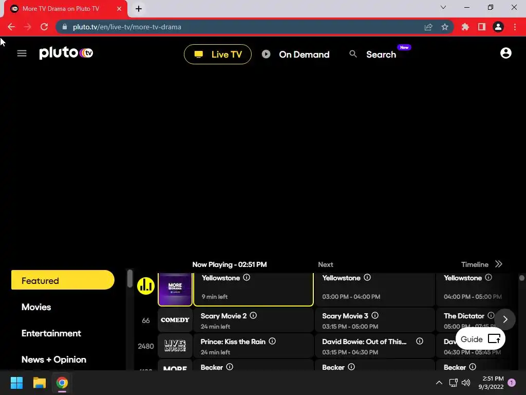Screen dimensions: 526x395
Task: Play Scary Movie 2 on Comedy channel
Action: click(x=254, y=320)
